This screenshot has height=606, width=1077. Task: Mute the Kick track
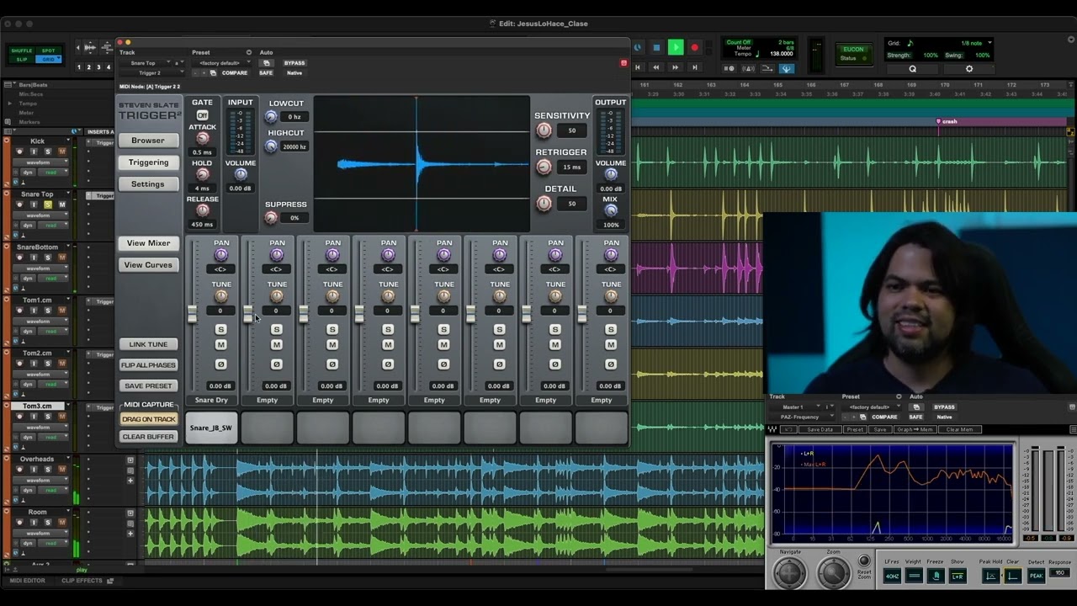(61, 151)
